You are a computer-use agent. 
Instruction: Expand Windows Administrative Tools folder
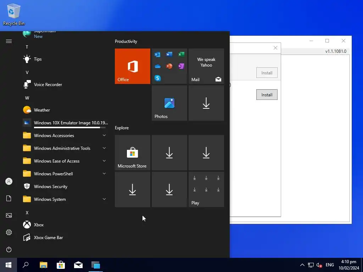(65, 148)
